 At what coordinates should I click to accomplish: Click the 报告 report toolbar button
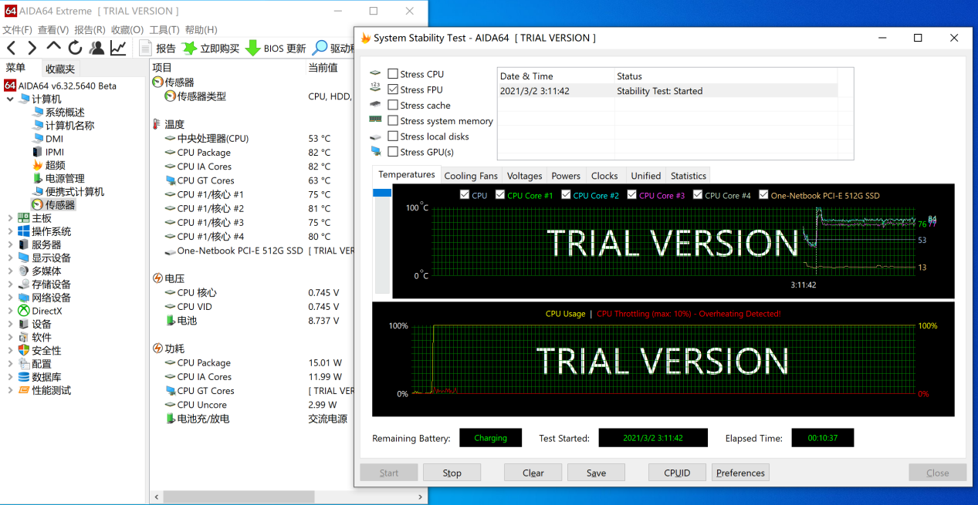(x=158, y=49)
